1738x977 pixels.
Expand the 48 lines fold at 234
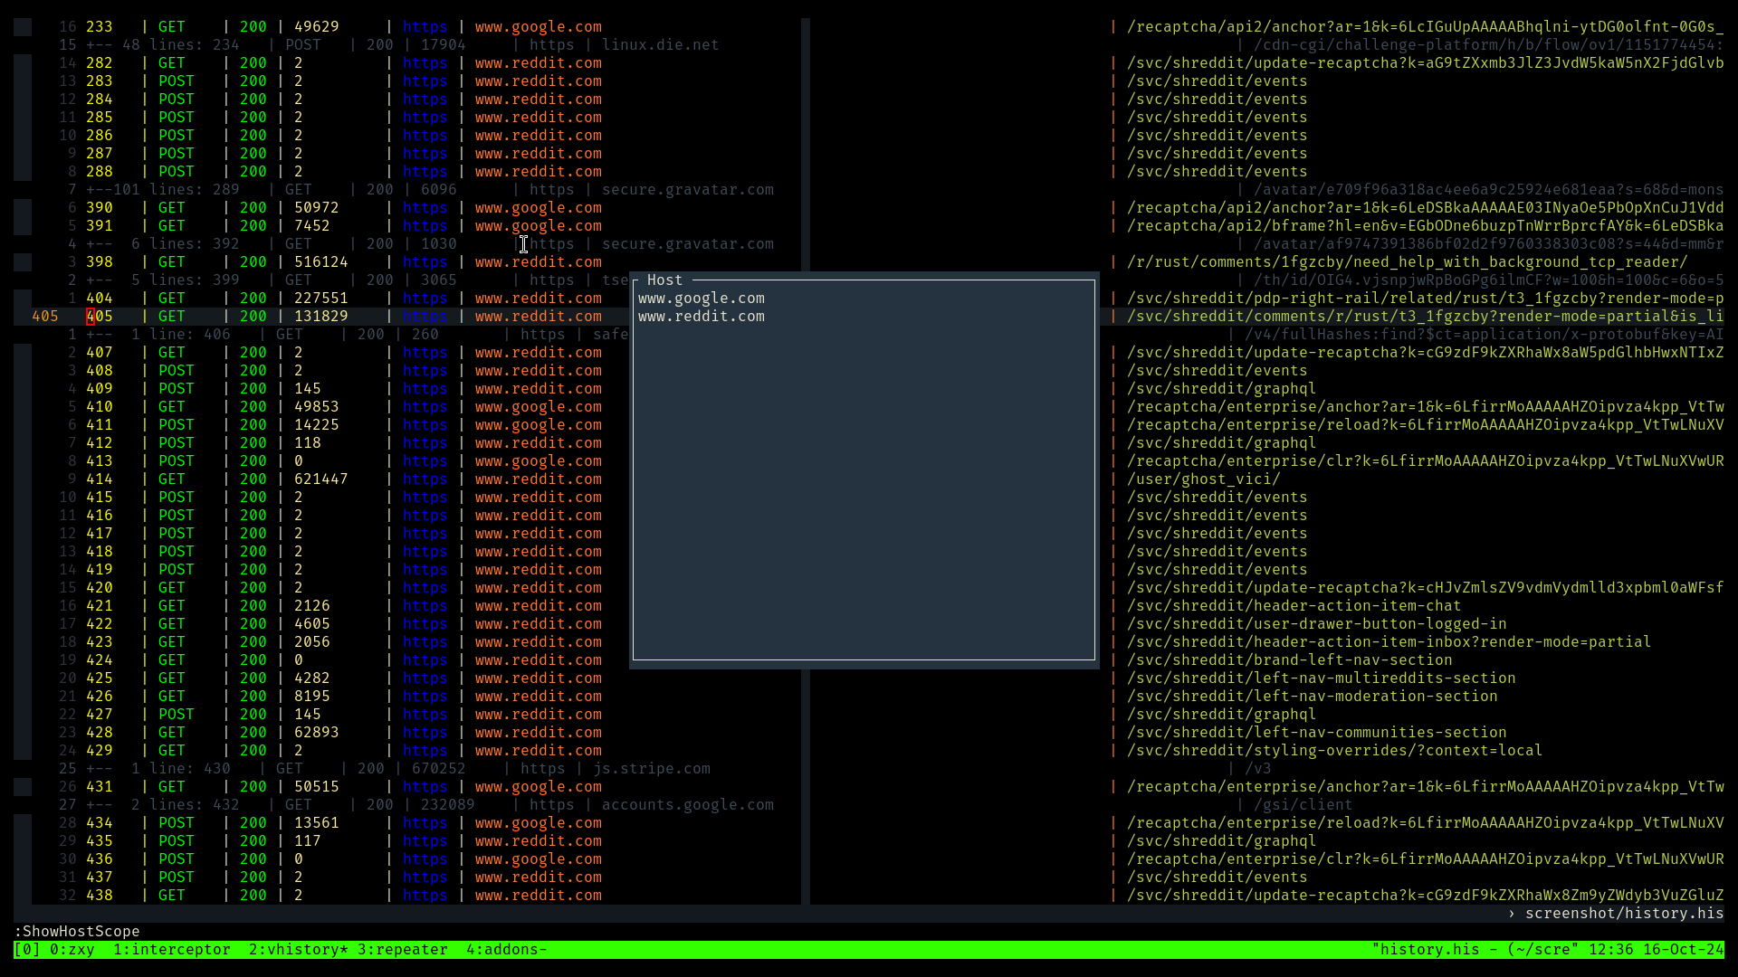(163, 45)
